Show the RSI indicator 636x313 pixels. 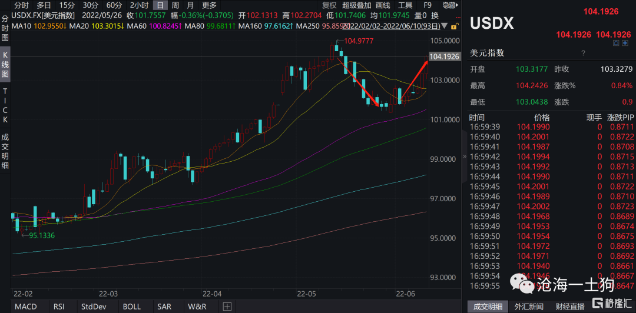[59, 307]
